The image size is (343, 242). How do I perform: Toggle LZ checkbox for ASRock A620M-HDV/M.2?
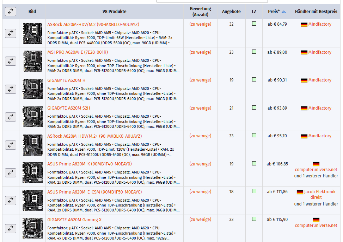point(254,24)
